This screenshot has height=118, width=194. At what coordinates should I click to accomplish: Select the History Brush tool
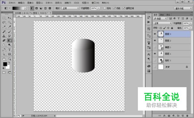point(10,36)
